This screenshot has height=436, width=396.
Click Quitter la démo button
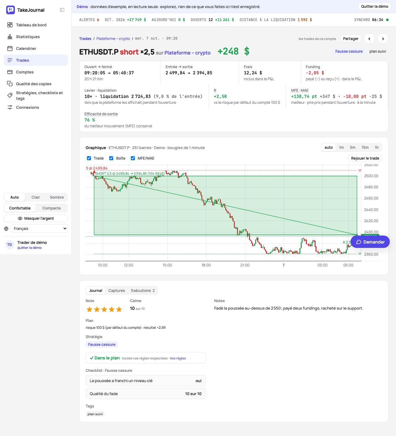pos(375,7)
